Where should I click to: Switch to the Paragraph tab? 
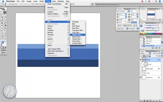126,9
